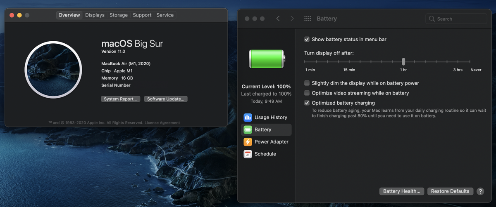Open the Schedule calendar icon
The height and width of the screenshot is (207, 496).
[x=248, y=154]
